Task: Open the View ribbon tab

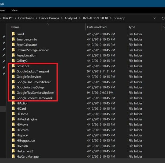Action: coord(15,10)
